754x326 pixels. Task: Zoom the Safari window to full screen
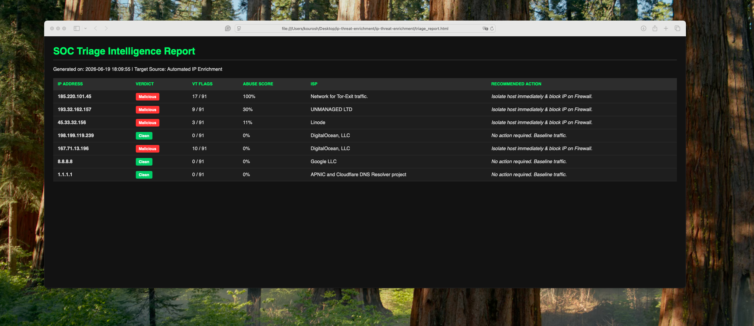pyautogui.click(x=64, y=28)
